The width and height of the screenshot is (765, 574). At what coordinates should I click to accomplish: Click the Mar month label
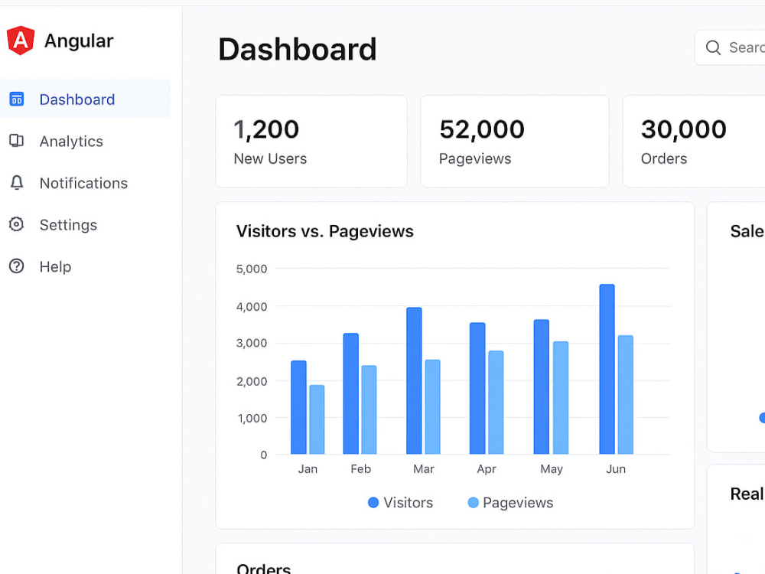pyautogui.click(x=424, y=469)
